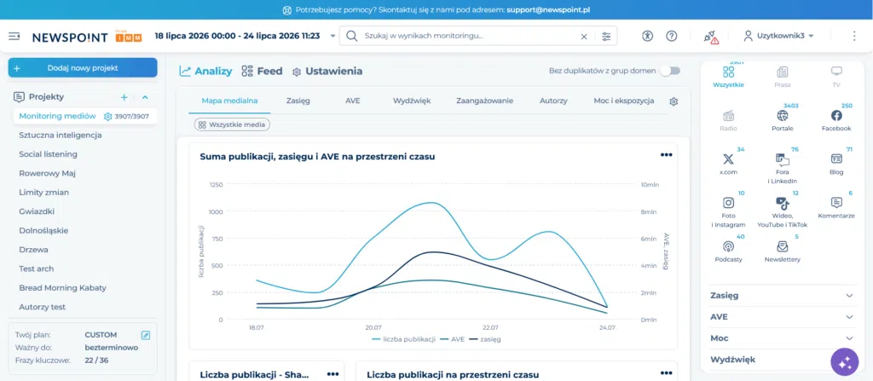
Task: Open the hamburger sidebar menu icon
Action: 14,36
